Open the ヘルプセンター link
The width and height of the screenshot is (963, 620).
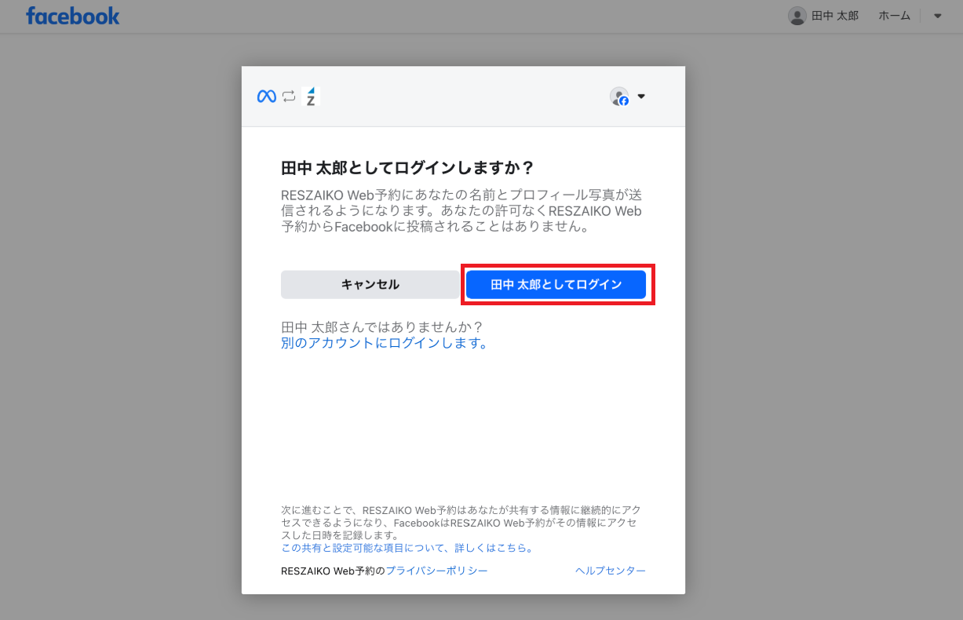pos(610,571)
